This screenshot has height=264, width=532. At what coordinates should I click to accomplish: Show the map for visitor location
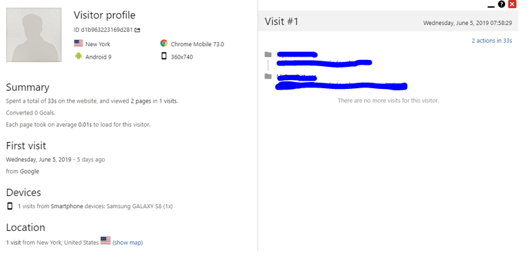point(128,243)
